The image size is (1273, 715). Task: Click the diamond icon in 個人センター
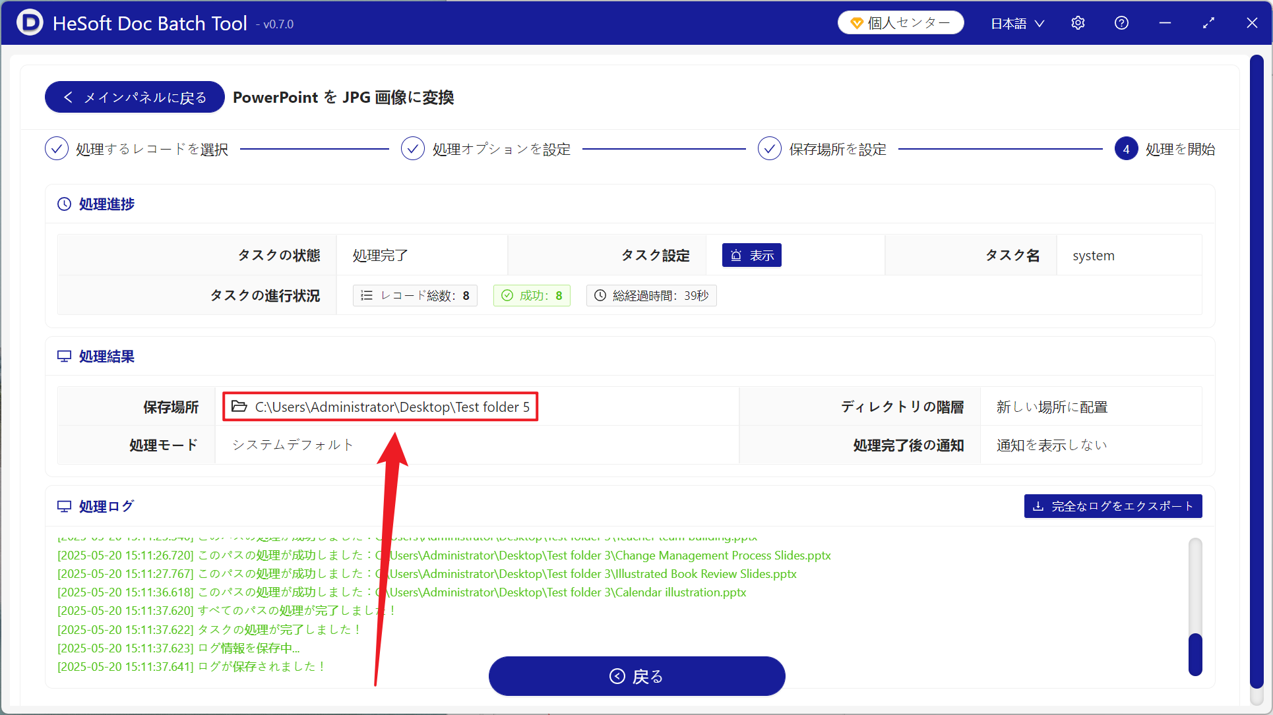click(857, 23)
